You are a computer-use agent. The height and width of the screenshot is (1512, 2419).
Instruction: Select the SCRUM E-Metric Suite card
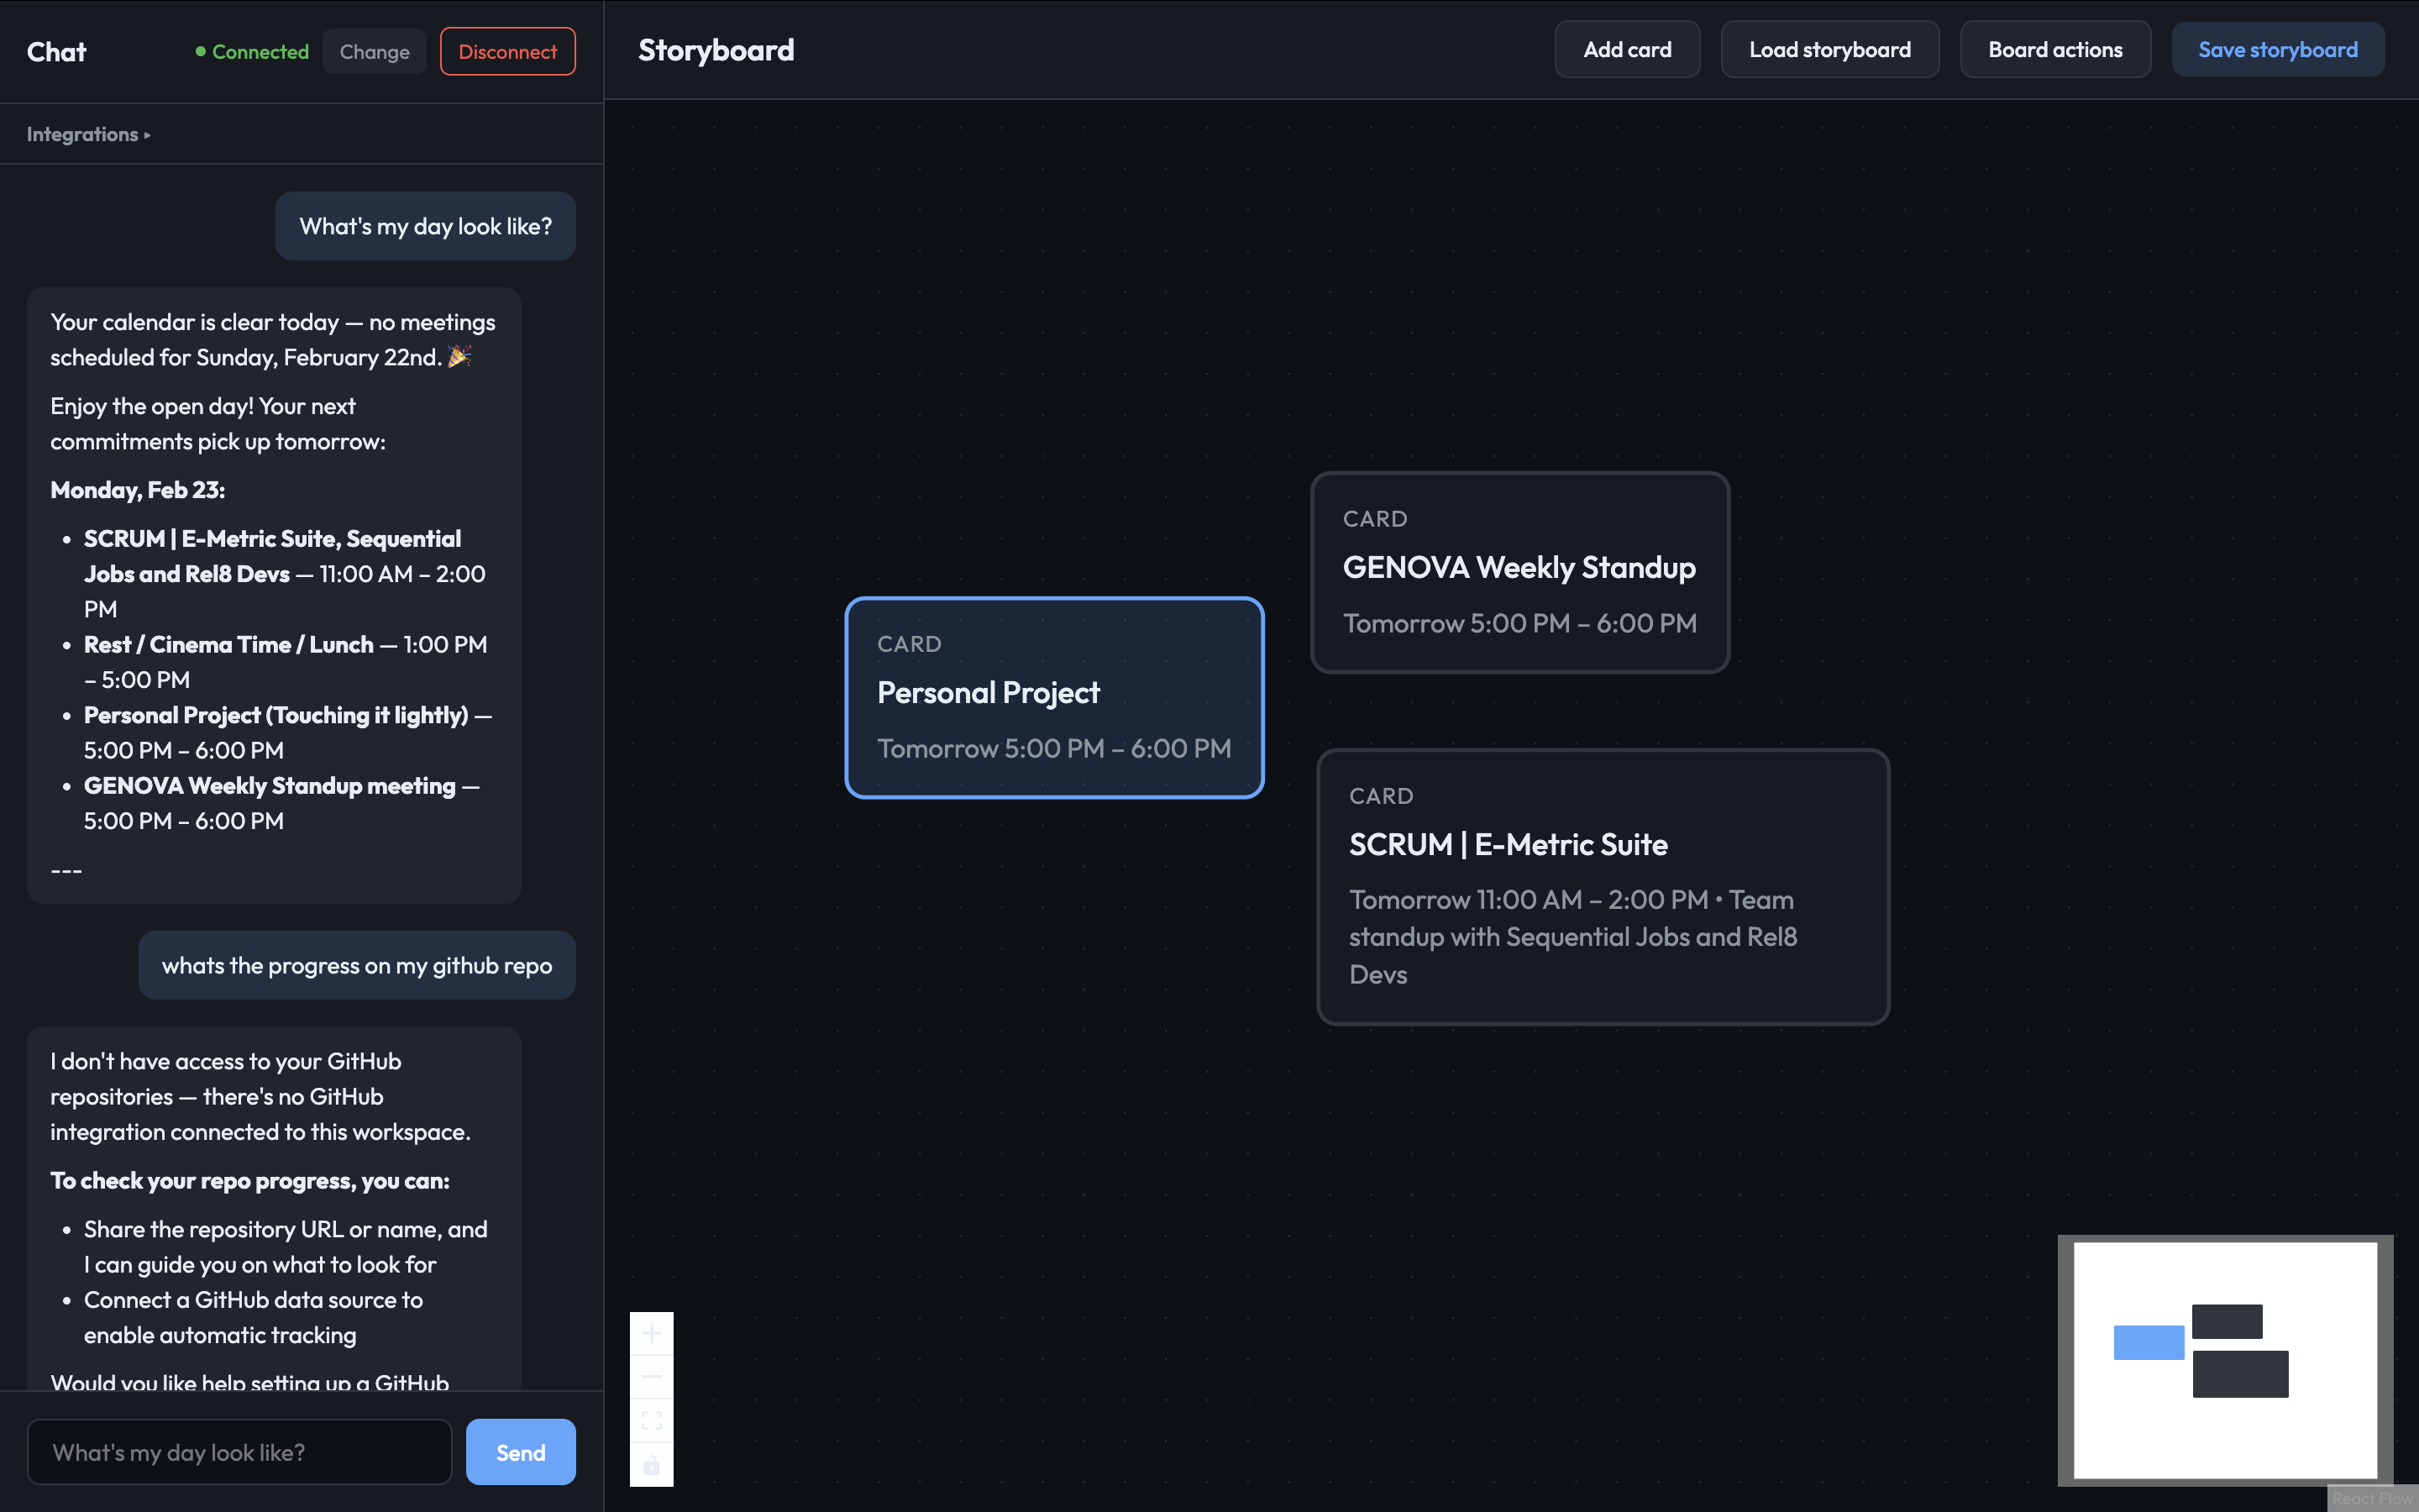[1603, 886]
